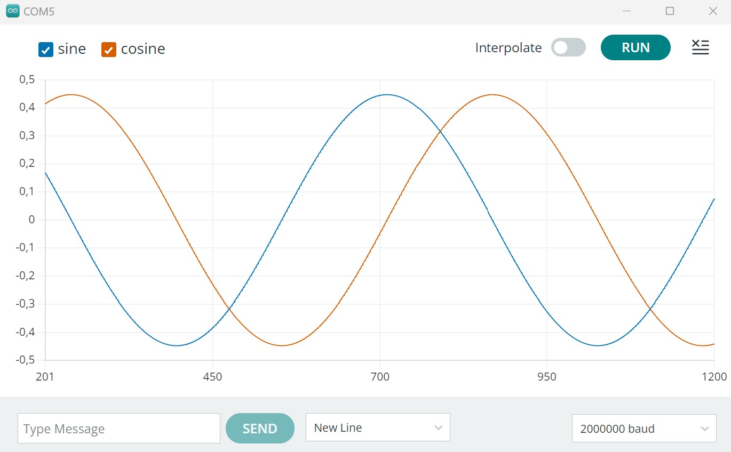Click the 700 x-axis tick label
Viewport: 731px width, 452px height.
pos(379,377)
